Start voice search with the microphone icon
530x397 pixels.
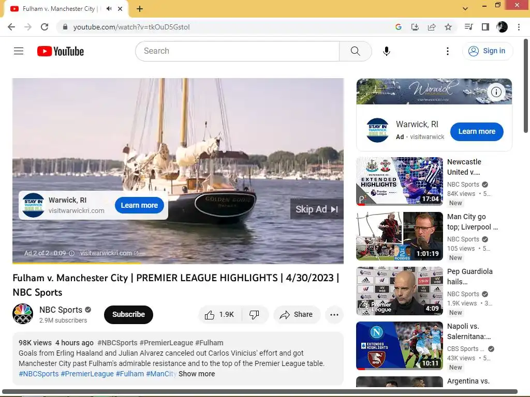(386, 51)
